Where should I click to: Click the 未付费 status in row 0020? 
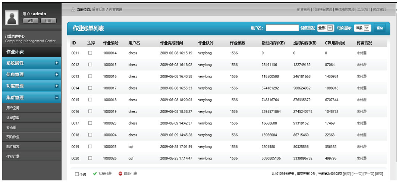tap(362, 158)
